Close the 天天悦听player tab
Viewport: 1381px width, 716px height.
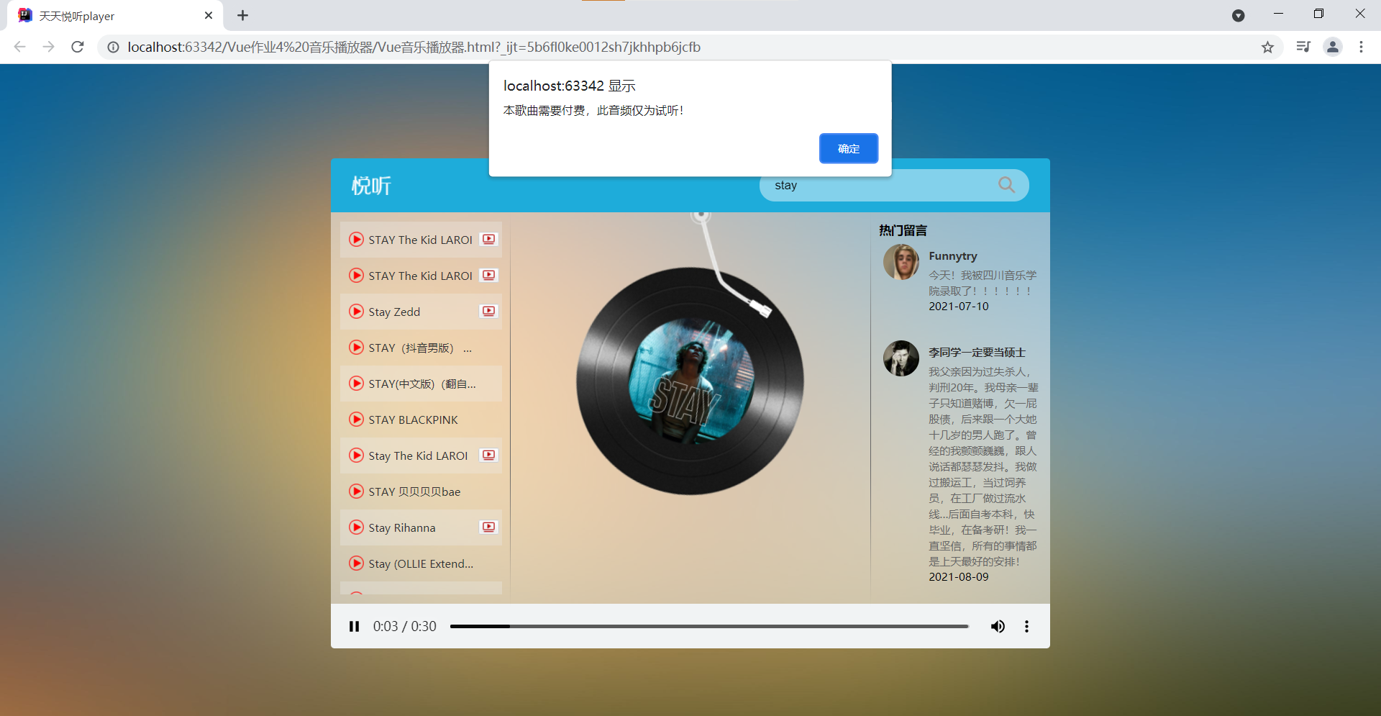click(209, 15)
